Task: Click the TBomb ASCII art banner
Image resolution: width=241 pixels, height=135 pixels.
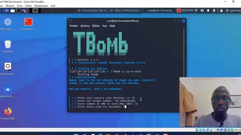Action: (100, 43)
